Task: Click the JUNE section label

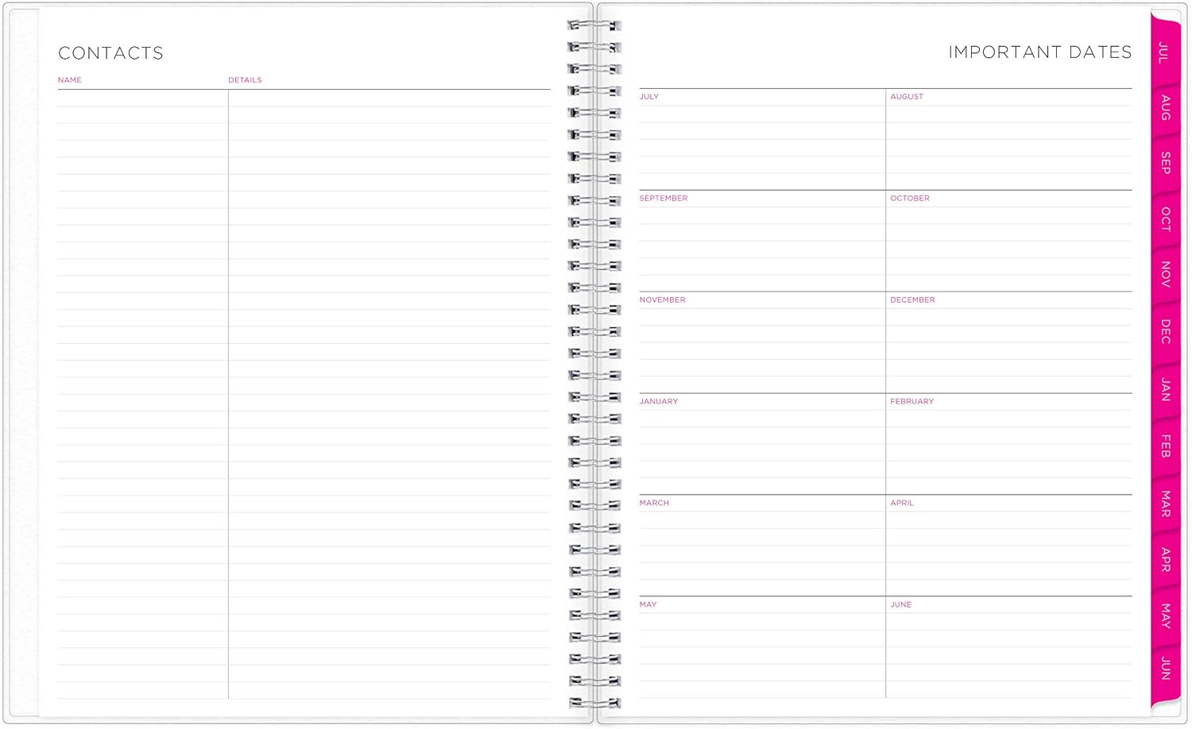Action: 901,605
